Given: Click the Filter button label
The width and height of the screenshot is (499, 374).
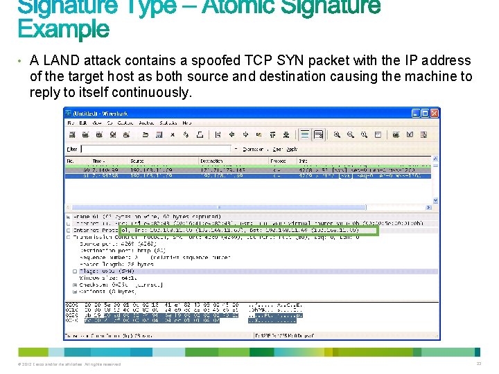Looking at the screenshot, I should point(72,149).
